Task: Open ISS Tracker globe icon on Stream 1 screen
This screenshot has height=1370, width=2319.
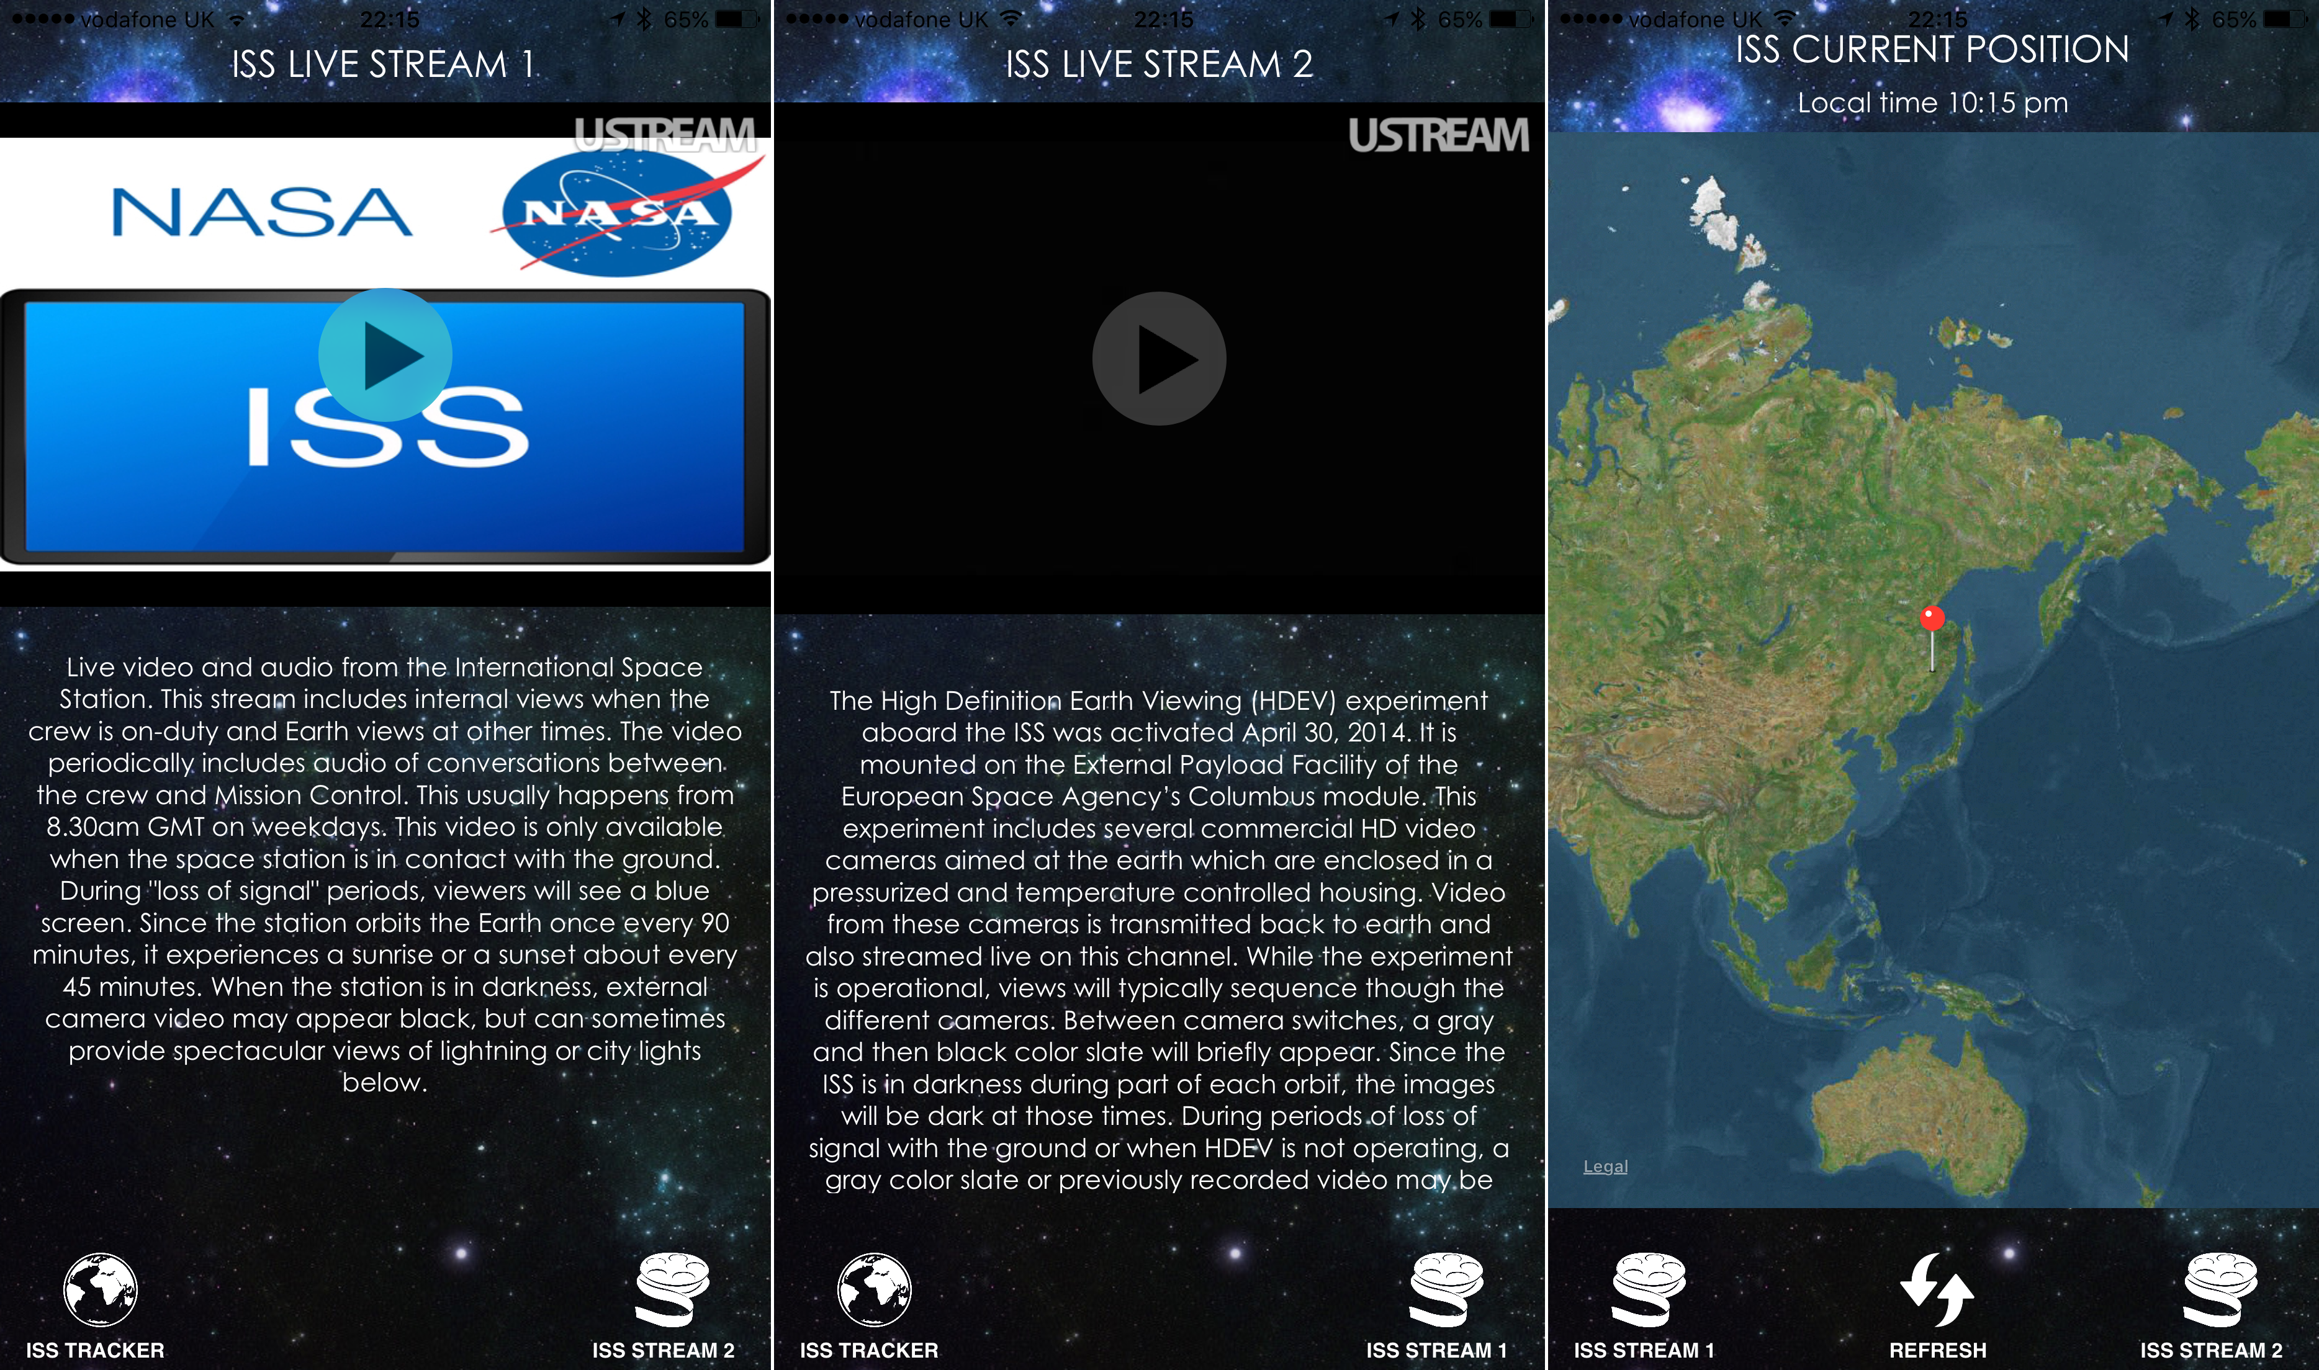Action: pyautogui.click(x=100, y=1289)
